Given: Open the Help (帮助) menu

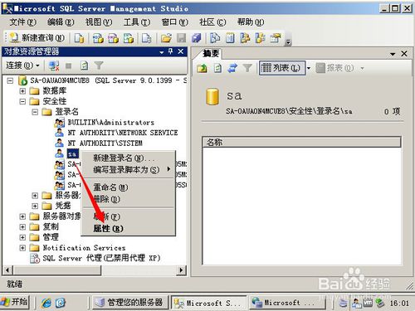Looking at the screenshot, I should (x=251, y=22).
